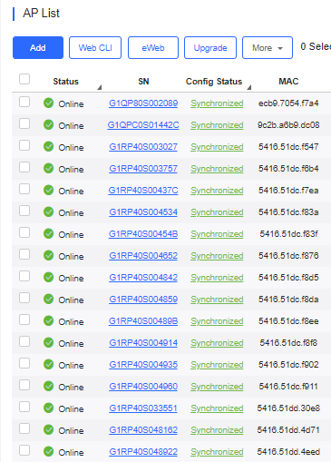Click the status check icon for G1RP40S004914
Screen dimensions: 331x462
48,343
